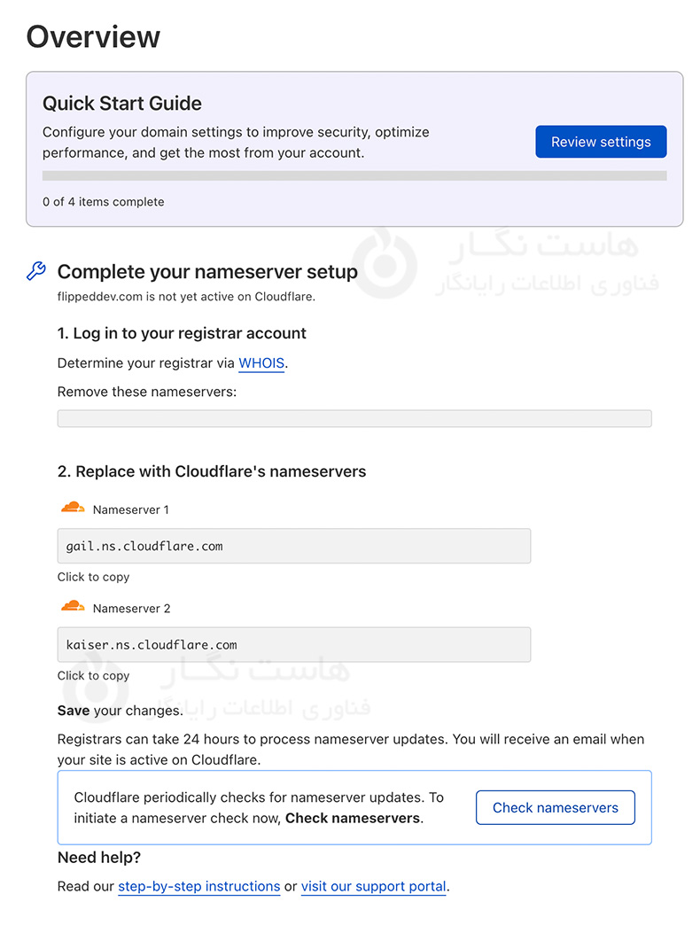
Task: Click the Cloudflare cloud icon for Nameserver 2
Action: point(73,607)
